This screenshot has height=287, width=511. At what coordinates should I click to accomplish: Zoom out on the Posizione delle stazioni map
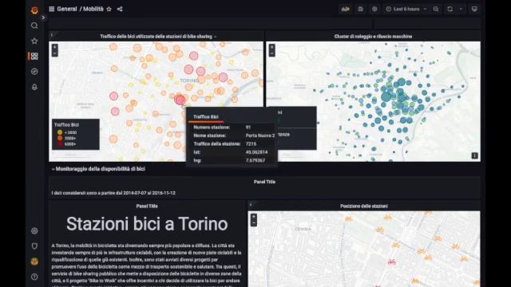point(254,223)
